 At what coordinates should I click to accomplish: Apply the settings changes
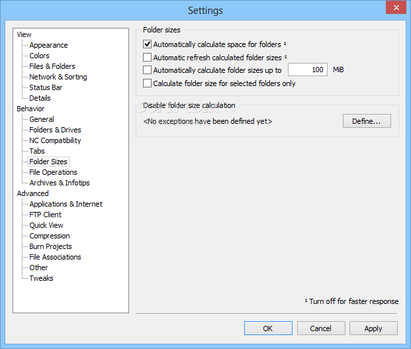pos(373,328)
